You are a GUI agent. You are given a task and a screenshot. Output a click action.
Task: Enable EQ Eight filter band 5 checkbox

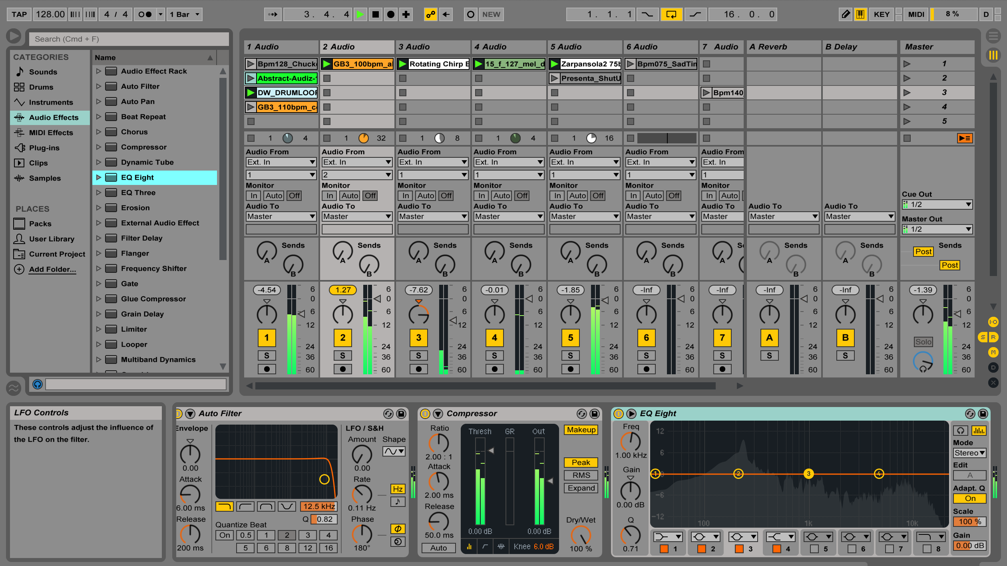click(814, 549)
